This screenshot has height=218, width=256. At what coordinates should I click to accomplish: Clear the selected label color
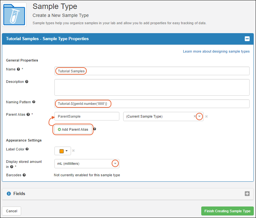point(73,151)
